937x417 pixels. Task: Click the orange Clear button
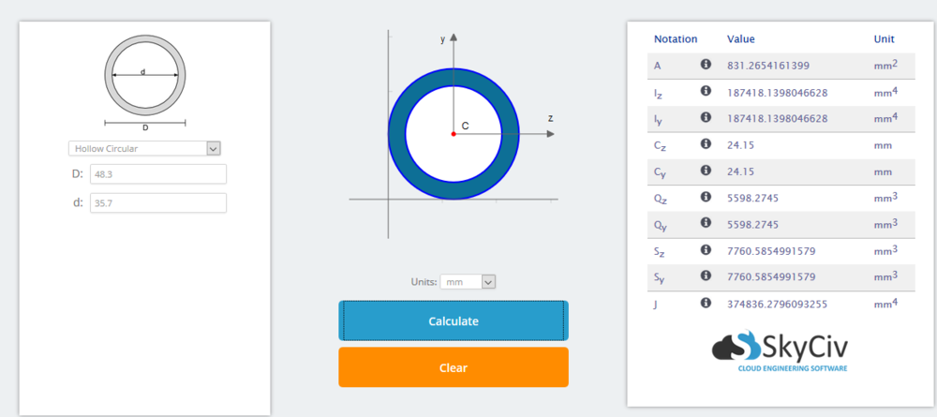[454, 367]
